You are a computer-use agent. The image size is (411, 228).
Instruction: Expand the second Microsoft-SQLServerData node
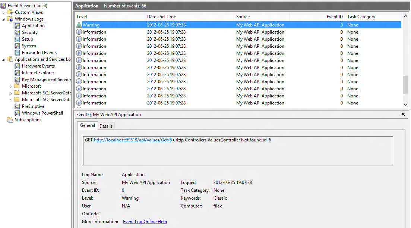pos(10,100)
